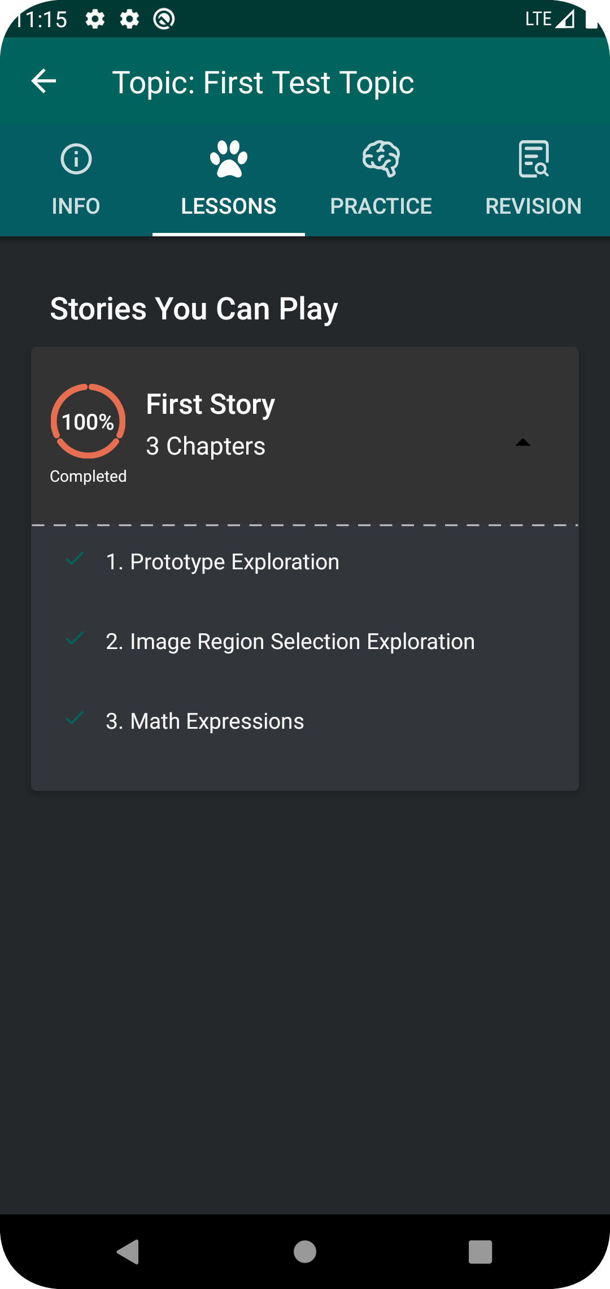Switch to the REVISION tab label

pos(534,206)
